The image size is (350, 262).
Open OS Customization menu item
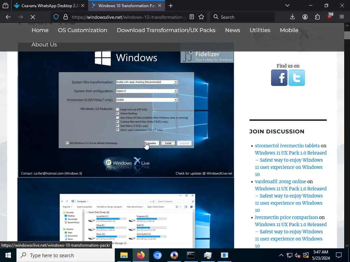pos(83,30)
